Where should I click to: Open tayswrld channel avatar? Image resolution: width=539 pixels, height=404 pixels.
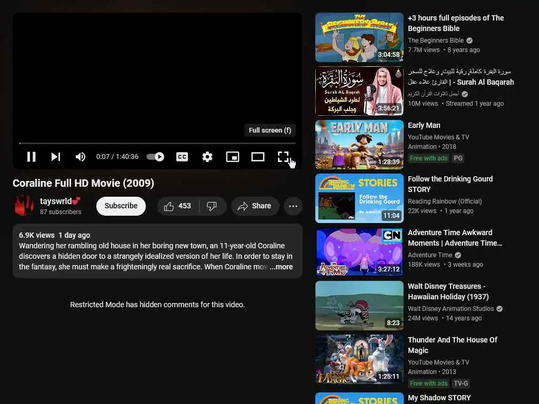(24, 206)
